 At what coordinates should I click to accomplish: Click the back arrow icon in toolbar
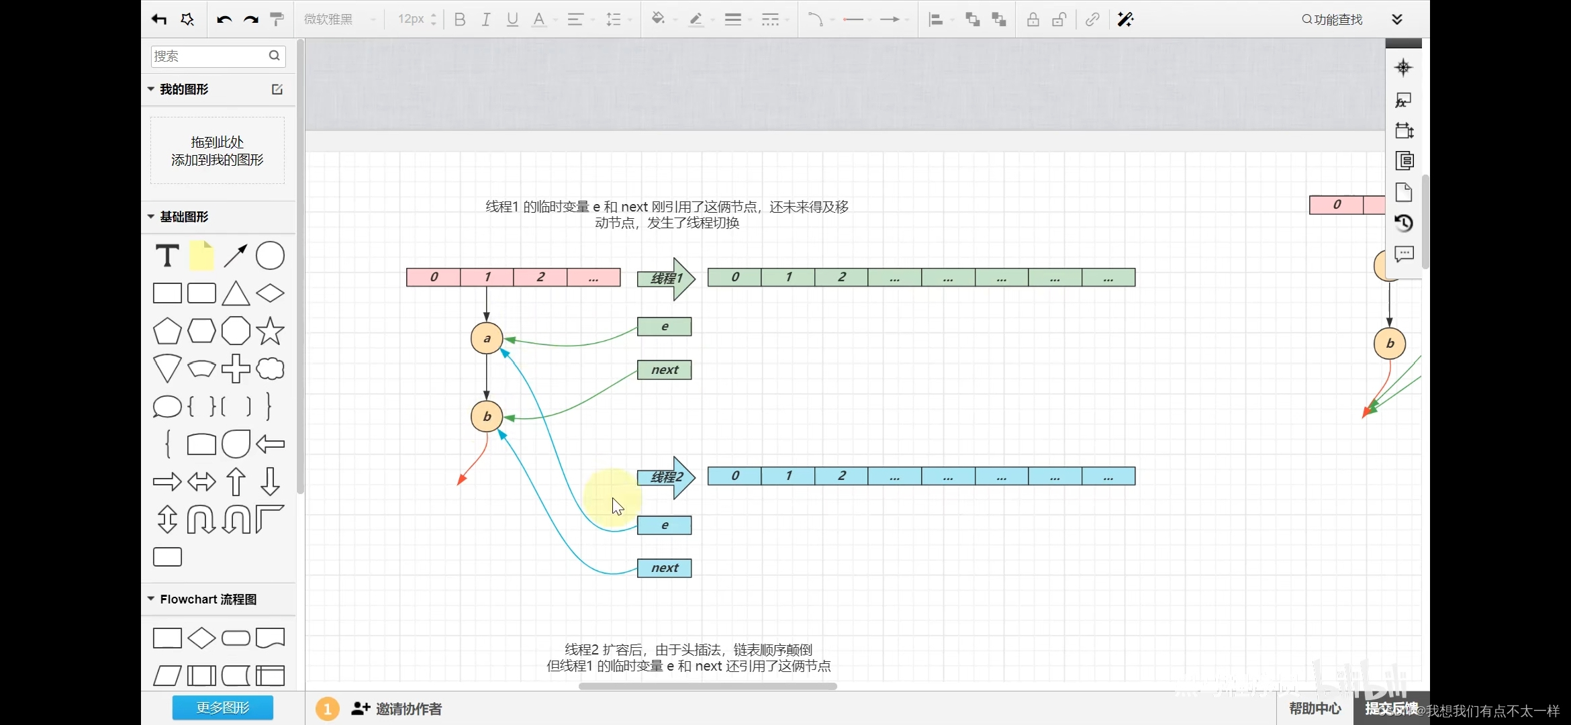tap(159, 19)
